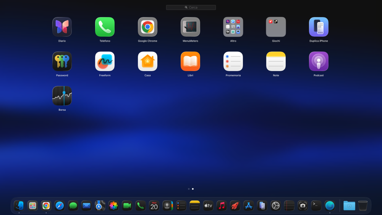Launch Maps from the Dock
382x215 pixels.
[100, 206]
